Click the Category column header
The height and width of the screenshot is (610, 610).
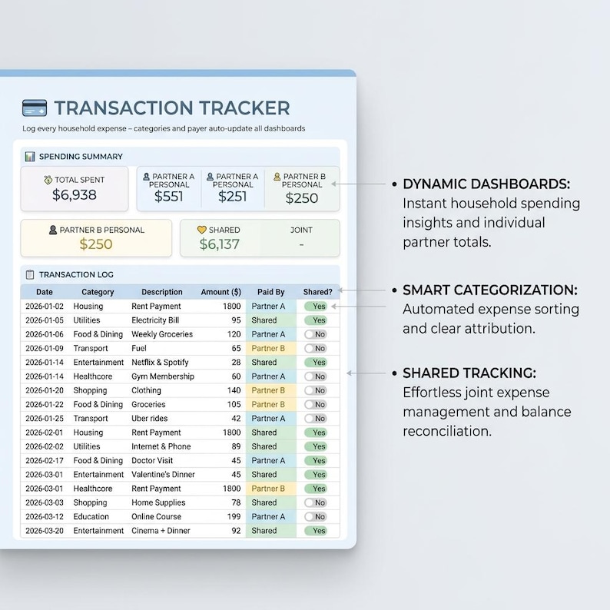[98, 292]
